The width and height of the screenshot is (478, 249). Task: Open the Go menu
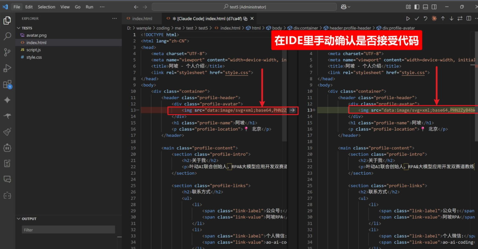pyautogui.click(x=77, y=7)
